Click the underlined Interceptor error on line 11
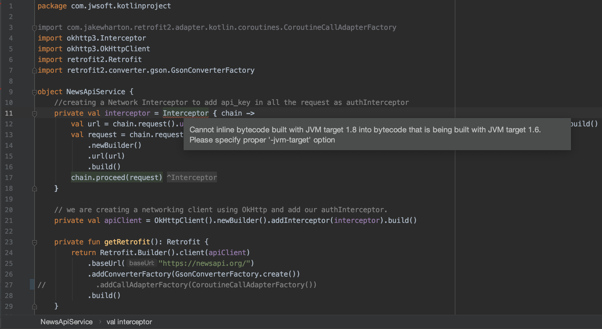The image size is (602, 329). (185, 113)
